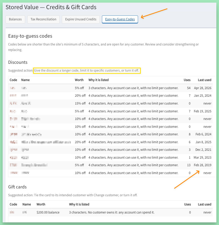The image size is (219, 225).
Task: Click the '$200.00 balance' gift card cell
Action: click(48, 212)
